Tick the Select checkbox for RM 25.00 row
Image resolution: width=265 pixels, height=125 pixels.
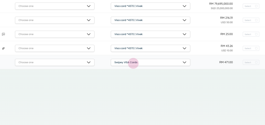pyautogui.click(x=256, y=34)
